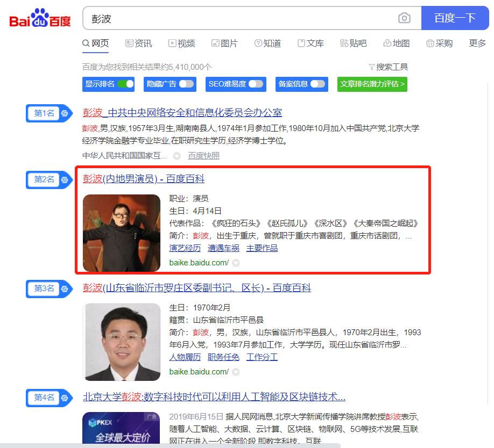This screenshot has height=448, width=494.
Task: Select the 网页 tab
Action: coord(95,43)
